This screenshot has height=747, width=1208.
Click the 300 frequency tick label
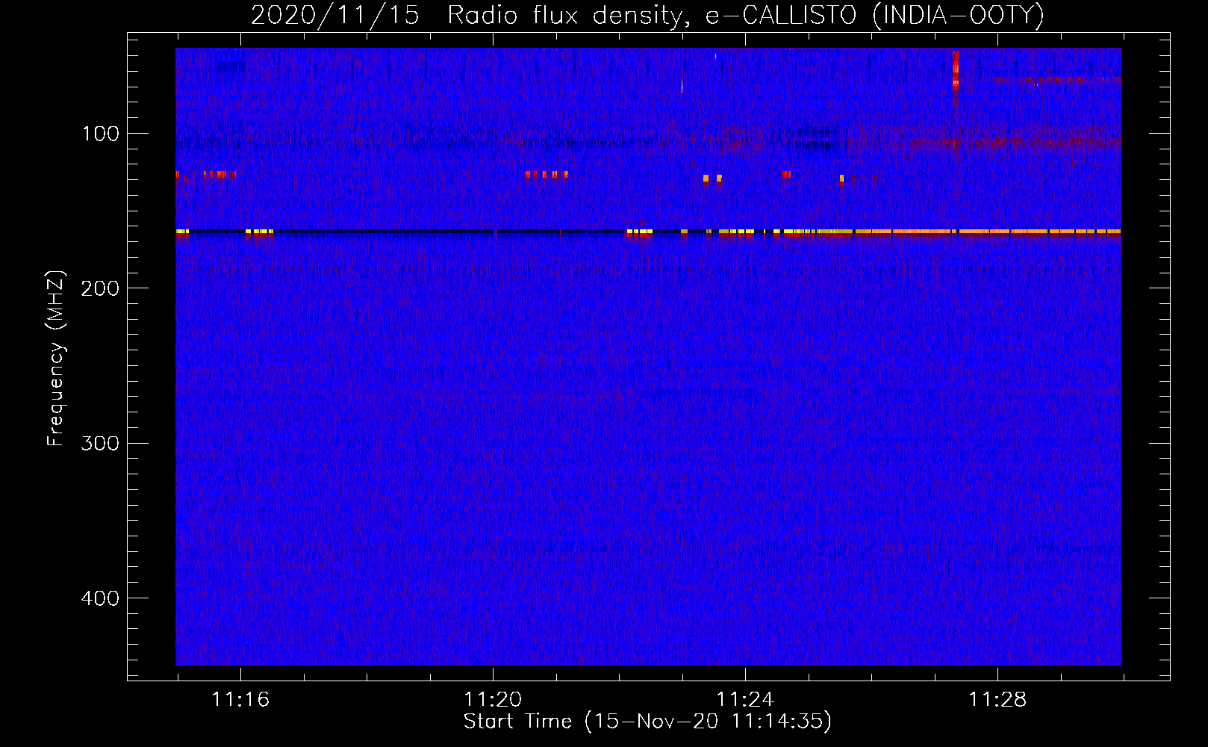click(100, 443)
